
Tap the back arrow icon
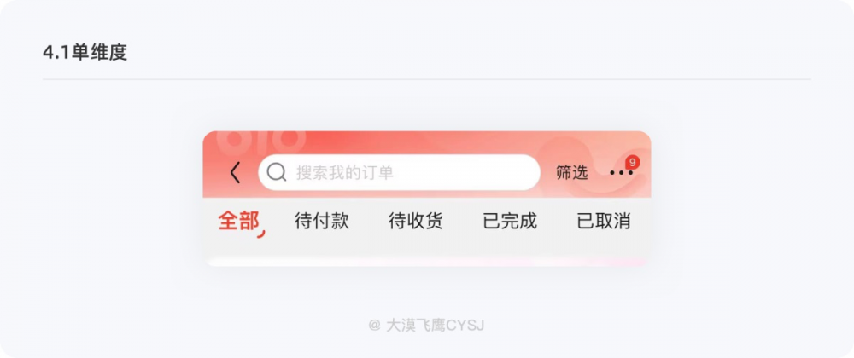point(236,173)
